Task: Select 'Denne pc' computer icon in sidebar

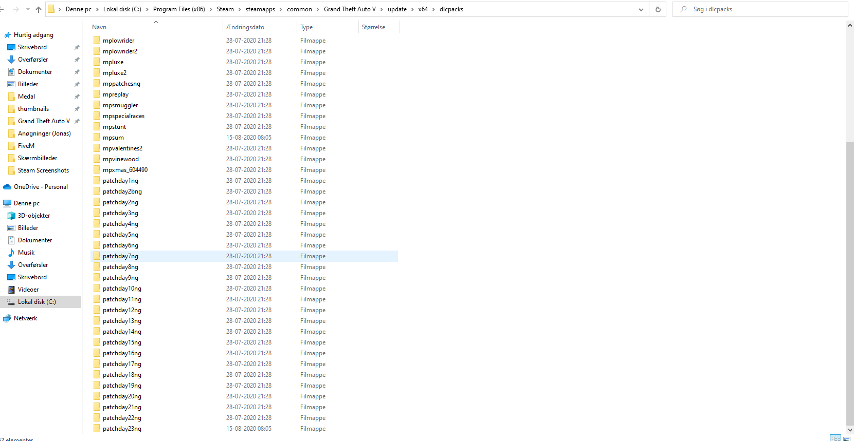Action: tap(7, 203)
